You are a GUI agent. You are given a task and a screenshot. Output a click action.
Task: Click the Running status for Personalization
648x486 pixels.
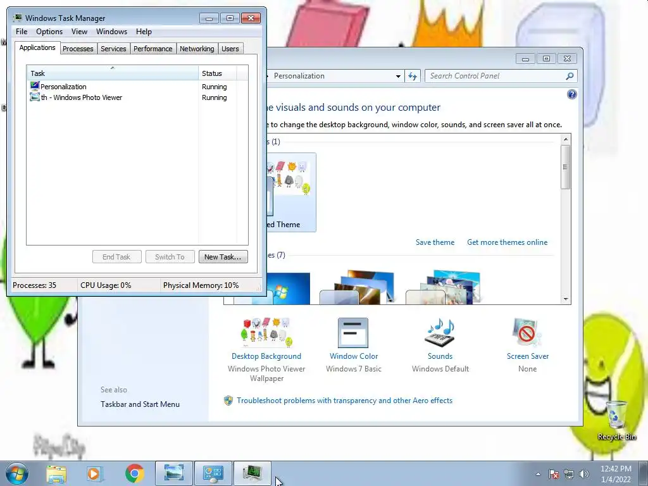click(x=214, y=87)
